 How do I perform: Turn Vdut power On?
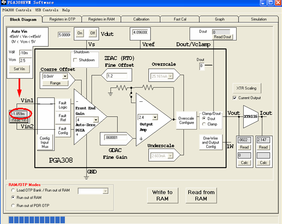[80, 33]
